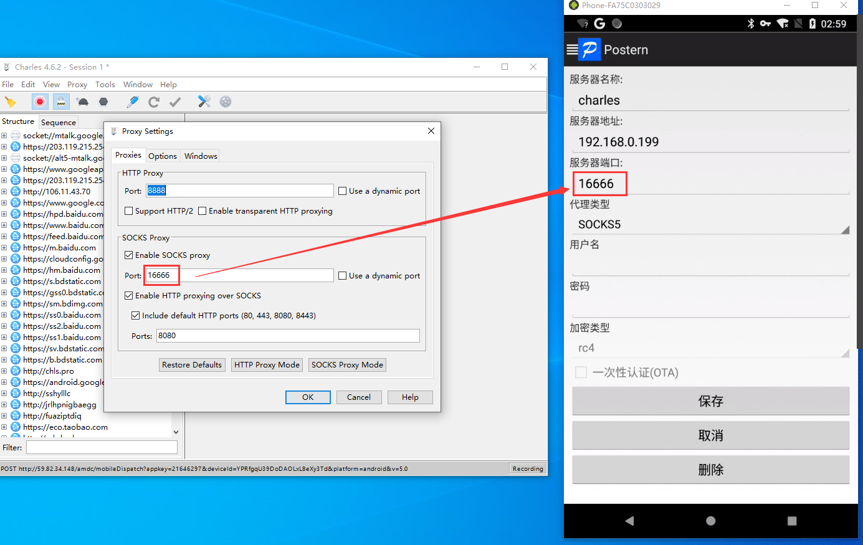863x545 pixels.
Task: Click the blue pen compose icon
Action: [x=133, y=102]
